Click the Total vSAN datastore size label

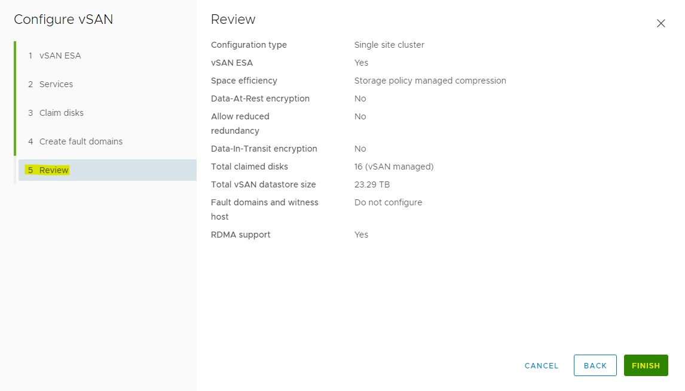(x=263, y=184)
